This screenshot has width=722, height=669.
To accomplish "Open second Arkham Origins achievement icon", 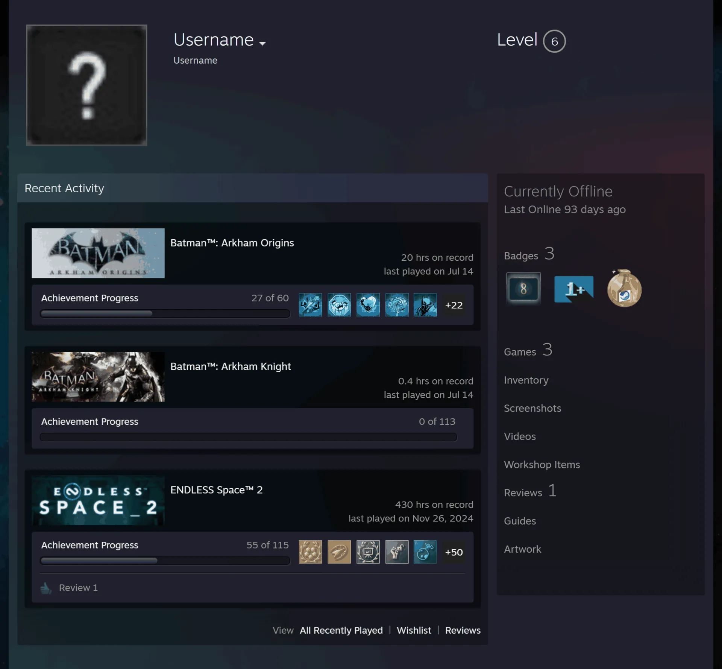I will [339, 305].
